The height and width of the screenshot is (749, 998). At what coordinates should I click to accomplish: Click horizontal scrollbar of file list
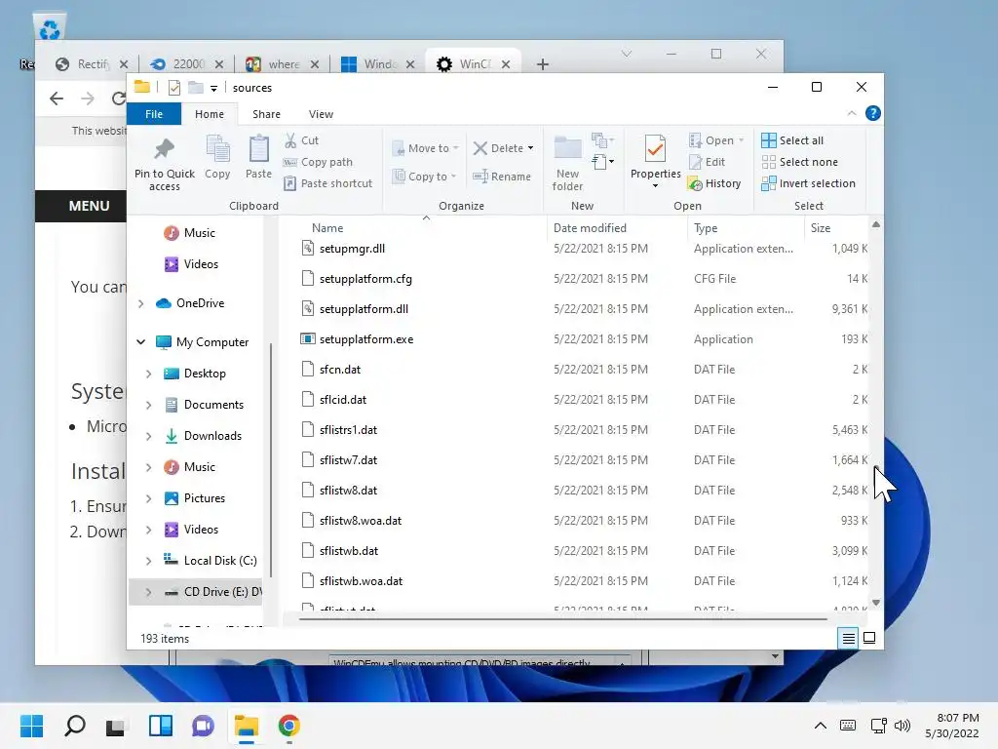coord(562,618)
